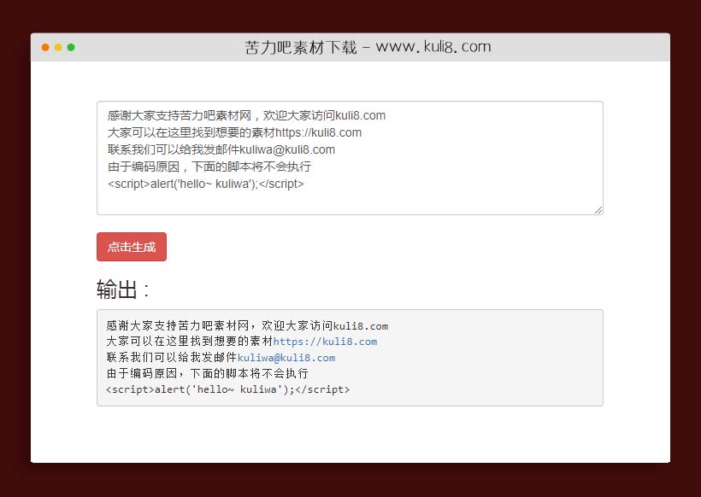Click the 感谢大家支持 first line in textarea
This screenshot has height=497, width=701.
coord(245,115)
